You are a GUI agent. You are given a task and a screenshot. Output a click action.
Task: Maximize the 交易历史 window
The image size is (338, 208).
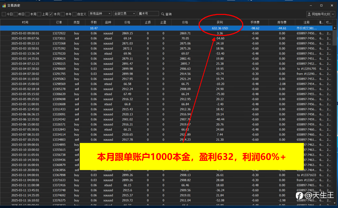click(321, 5)
